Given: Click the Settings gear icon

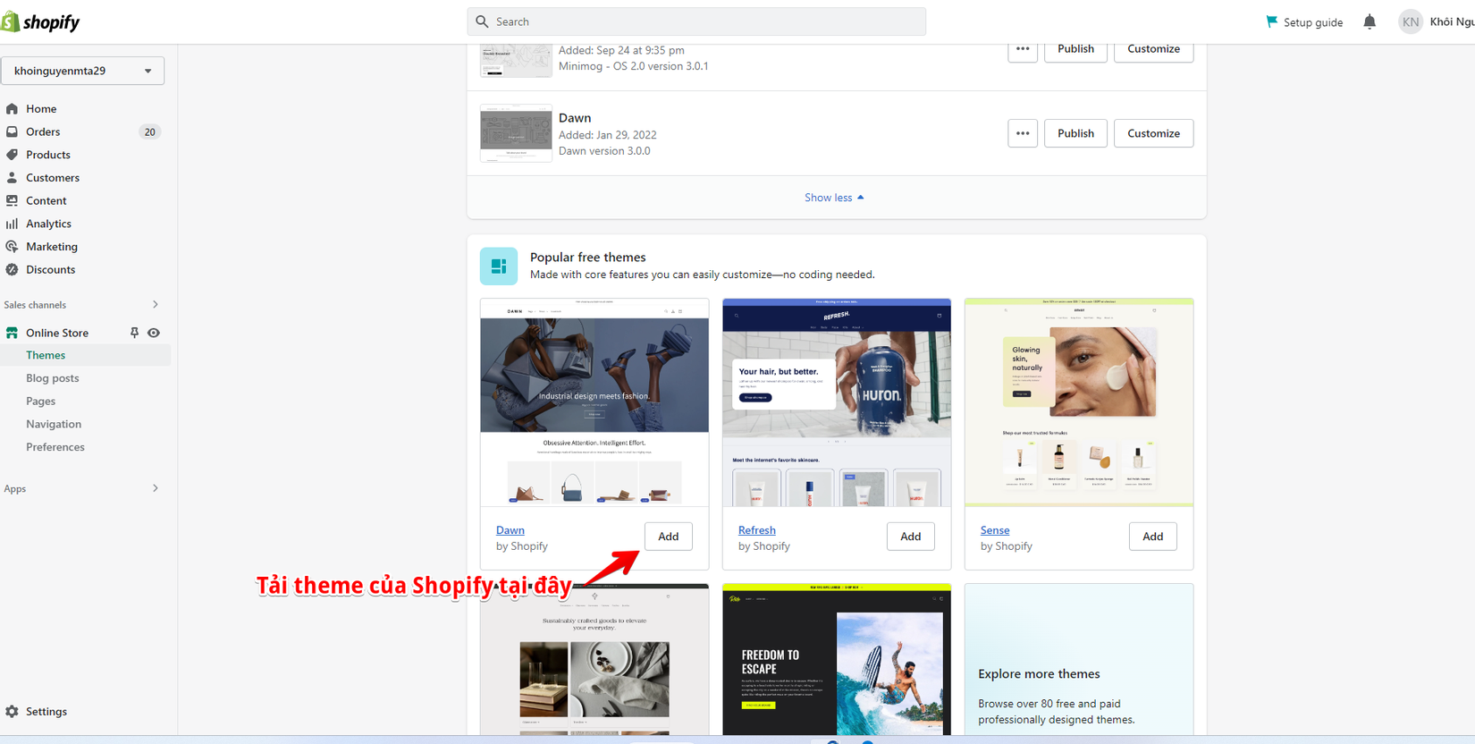Looking at the screenshot, I should (12, 712).
